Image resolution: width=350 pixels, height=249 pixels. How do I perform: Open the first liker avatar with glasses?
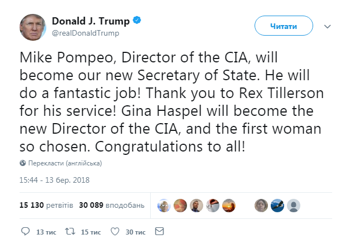pyautogui.click(x=163, y=205)
